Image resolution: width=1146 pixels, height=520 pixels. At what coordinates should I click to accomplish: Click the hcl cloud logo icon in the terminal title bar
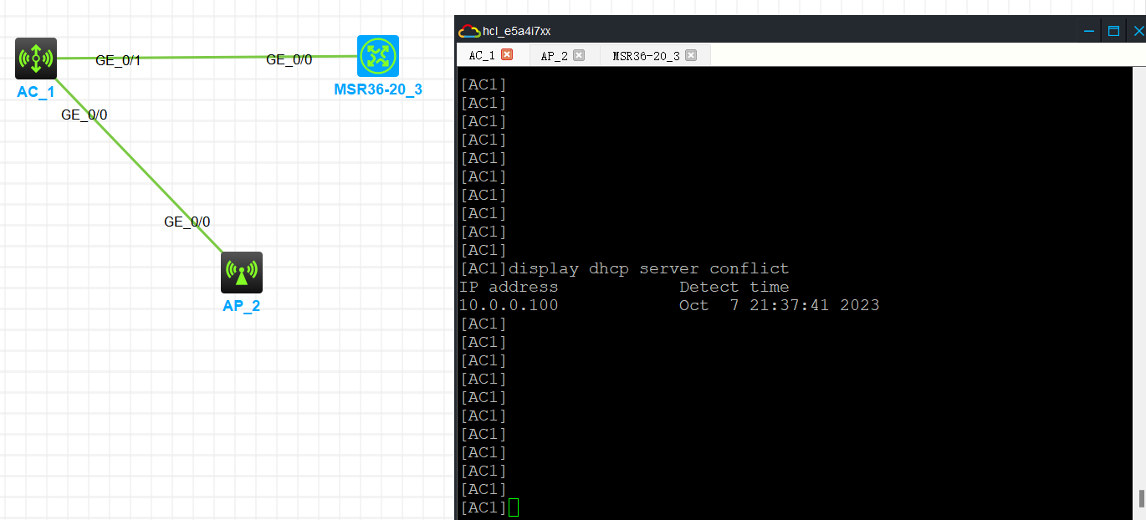468,31
